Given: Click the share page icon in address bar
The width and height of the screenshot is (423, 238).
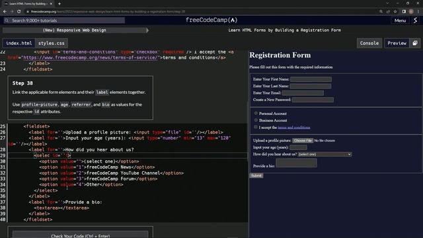Looking at the screenshot, I should [x=388, y=12].
